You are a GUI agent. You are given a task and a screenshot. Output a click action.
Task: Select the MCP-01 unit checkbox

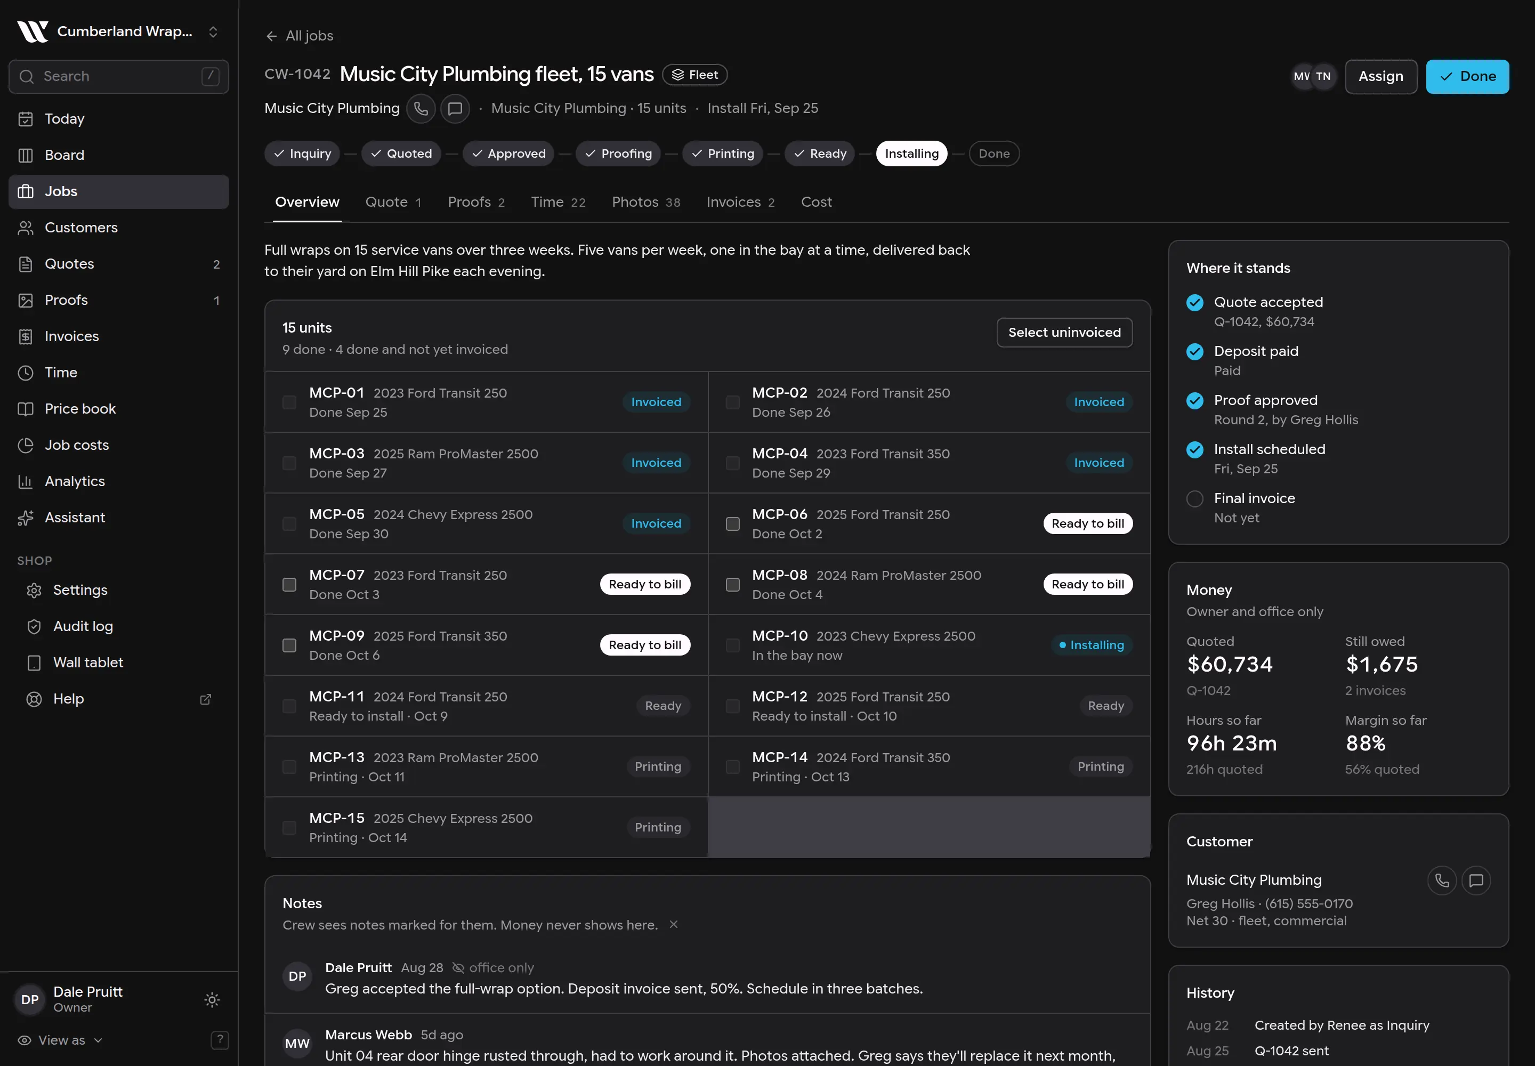[x=289, y=402]
